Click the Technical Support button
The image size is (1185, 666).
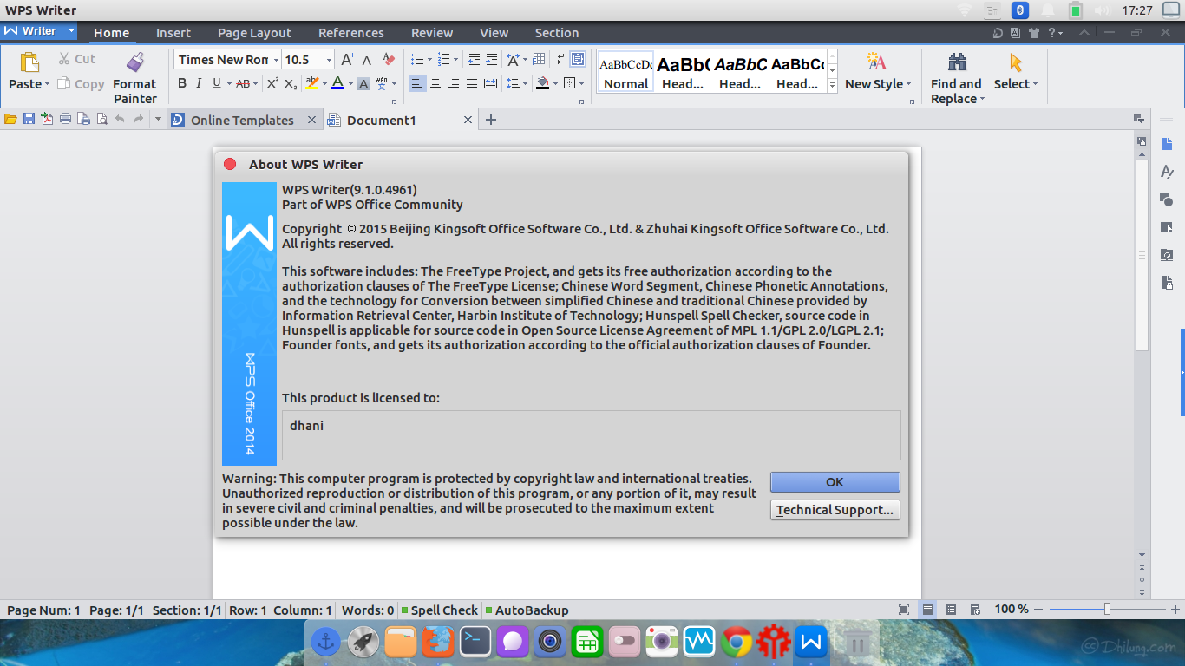(x=835, y=510)
